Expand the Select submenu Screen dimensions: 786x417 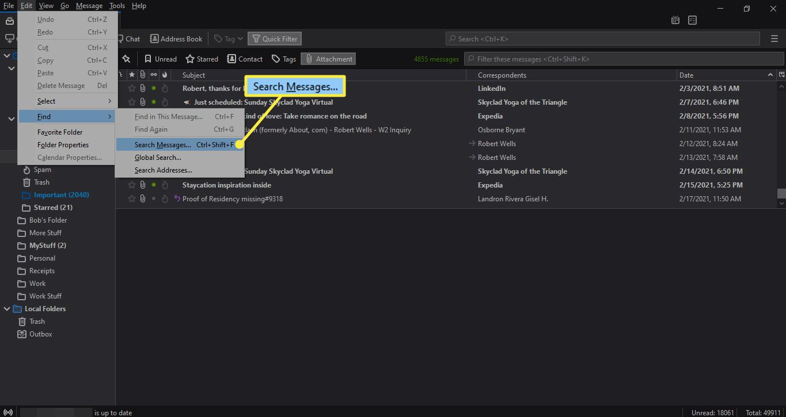coord(66,101)
